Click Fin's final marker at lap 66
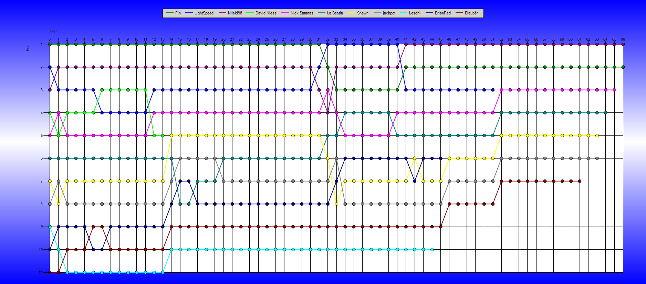 pos(623,67)
